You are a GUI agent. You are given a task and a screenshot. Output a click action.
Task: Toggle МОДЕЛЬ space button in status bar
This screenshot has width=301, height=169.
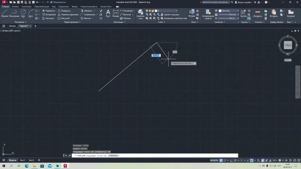[214, 161]
